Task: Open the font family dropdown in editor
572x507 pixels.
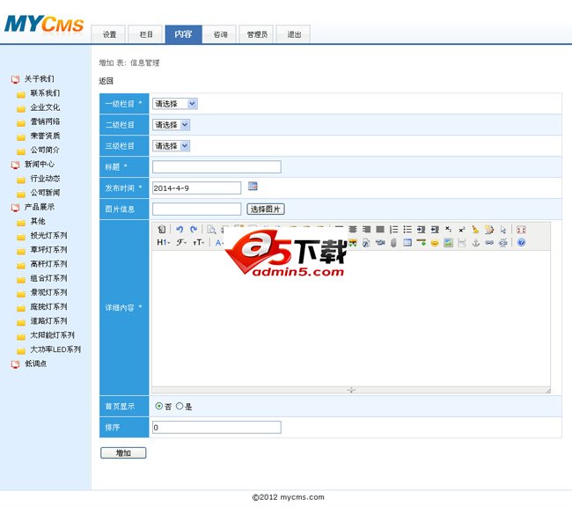Action: coord(181,242)
